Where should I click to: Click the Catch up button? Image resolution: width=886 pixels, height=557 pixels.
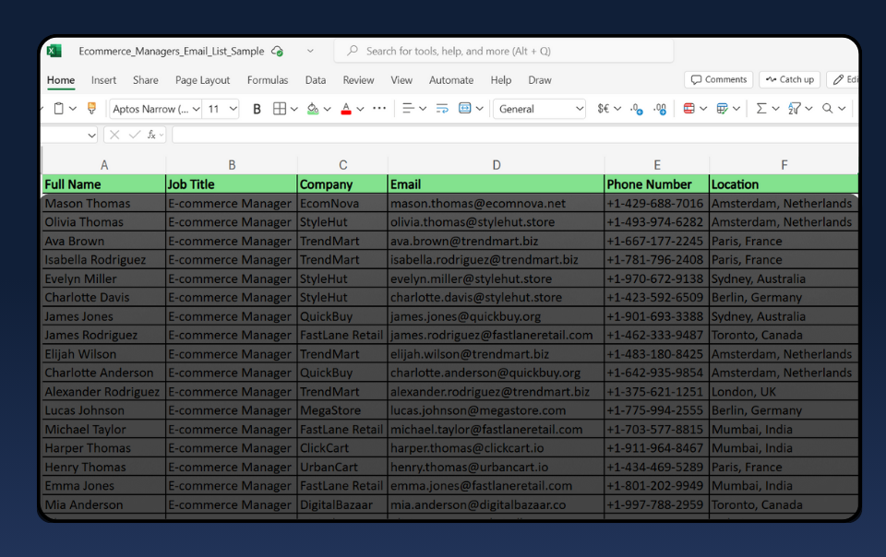790,79
